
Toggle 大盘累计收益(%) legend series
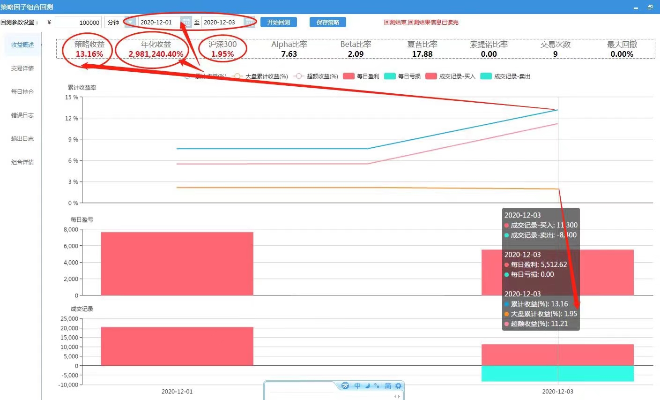click(x=261, y=76)
